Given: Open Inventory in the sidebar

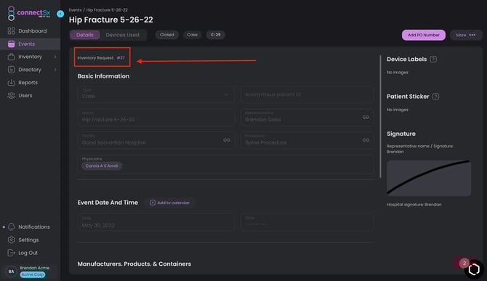Looking at the screenshot, I should click(x=30, y=57).
